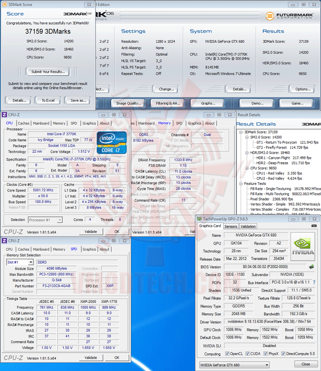Click the Graphics Card tab in GPU-Z
This screenshot has height=371, width=321.
coord(210,226)
